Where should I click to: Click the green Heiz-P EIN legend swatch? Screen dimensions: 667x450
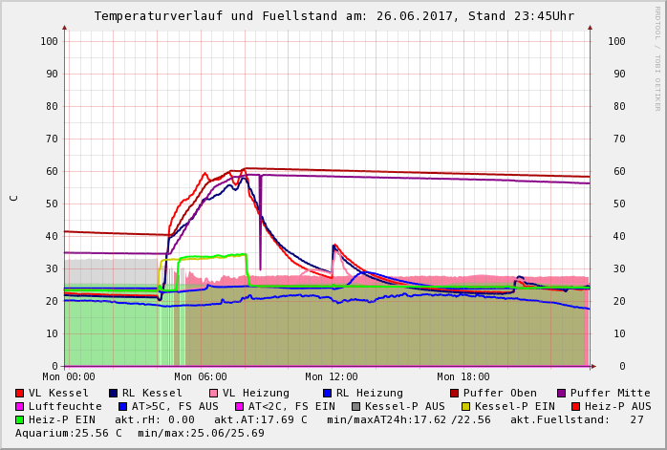(x=19, y=419)
